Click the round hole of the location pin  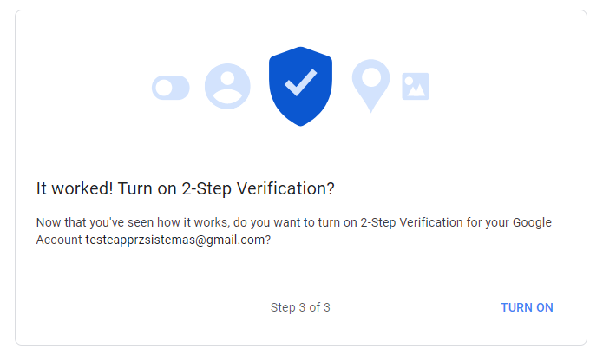[371, 77]
